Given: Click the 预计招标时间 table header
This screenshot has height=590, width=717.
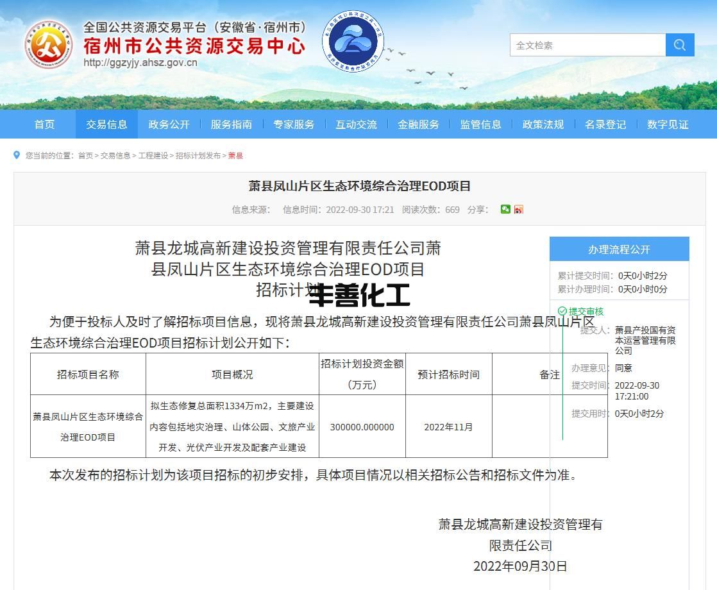Looking at the screenshot, I should click(448, 374).
